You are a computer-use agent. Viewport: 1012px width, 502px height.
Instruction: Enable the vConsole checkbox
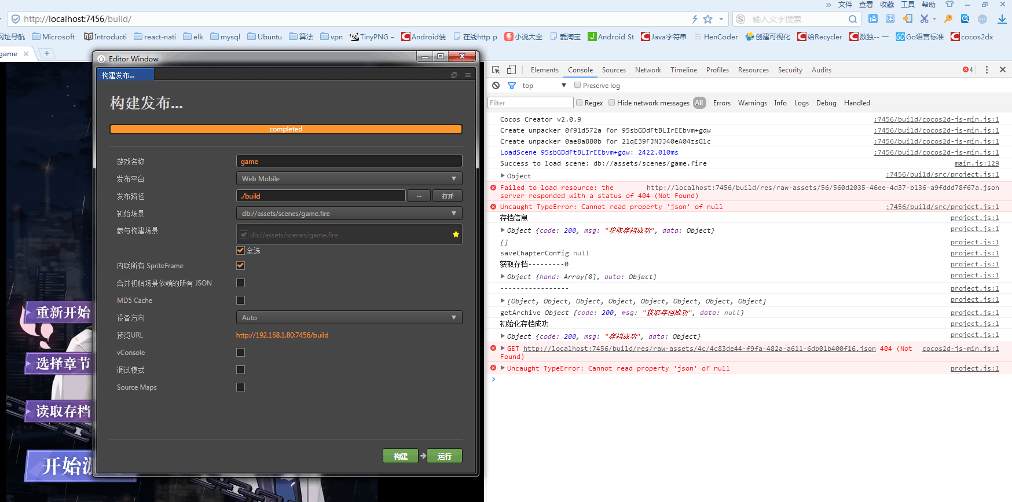tap(240, 352)
